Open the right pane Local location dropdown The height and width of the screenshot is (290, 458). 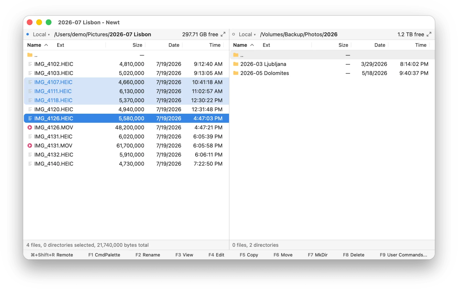247,34
